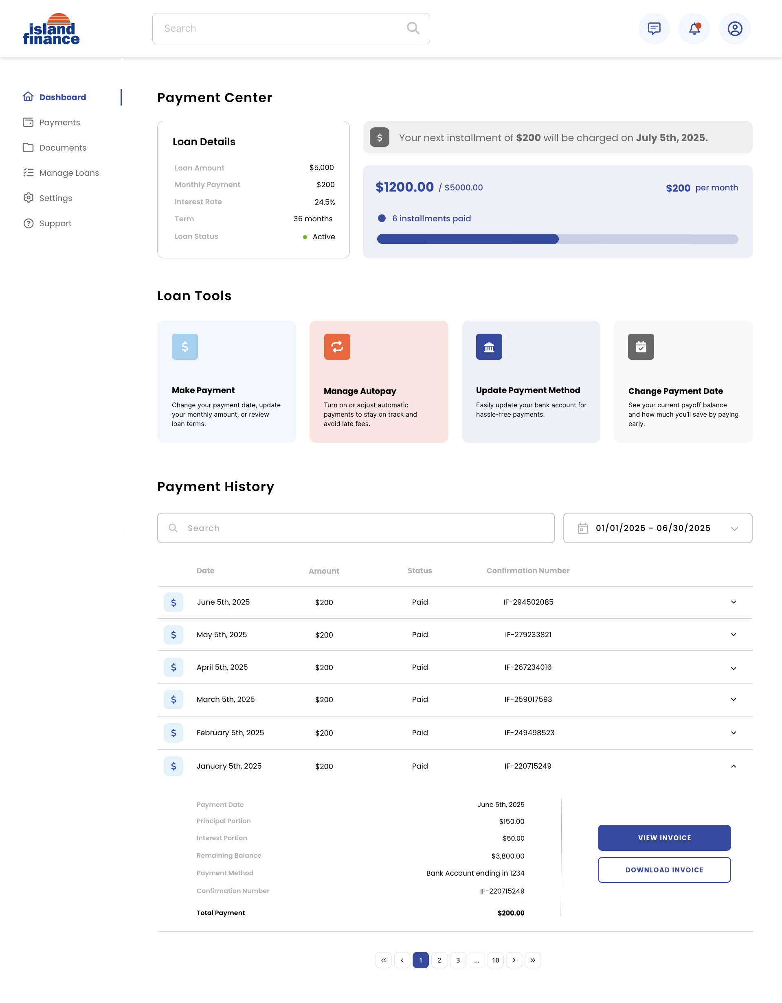Open the chat messages icon

point(654,28)
